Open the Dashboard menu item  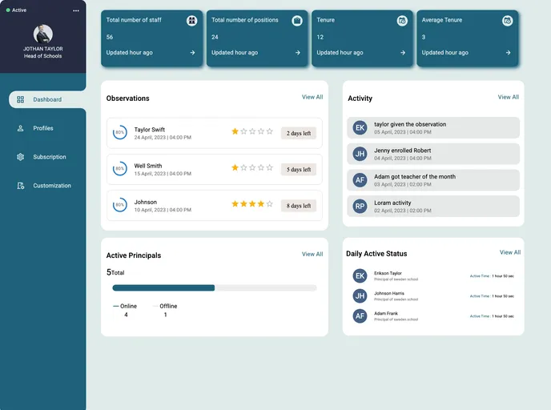(x=46, y=99)
